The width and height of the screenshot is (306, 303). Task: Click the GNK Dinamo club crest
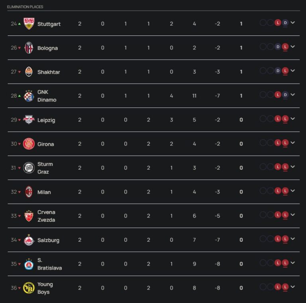pyautogui.click(x=29, y=96)
